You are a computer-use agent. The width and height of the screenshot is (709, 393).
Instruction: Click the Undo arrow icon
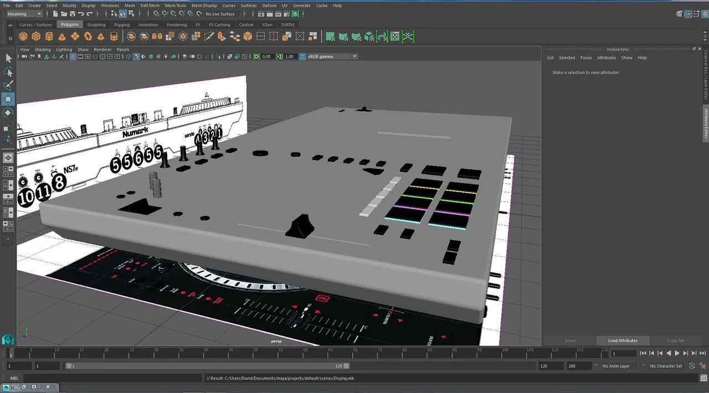click(81, 14)
